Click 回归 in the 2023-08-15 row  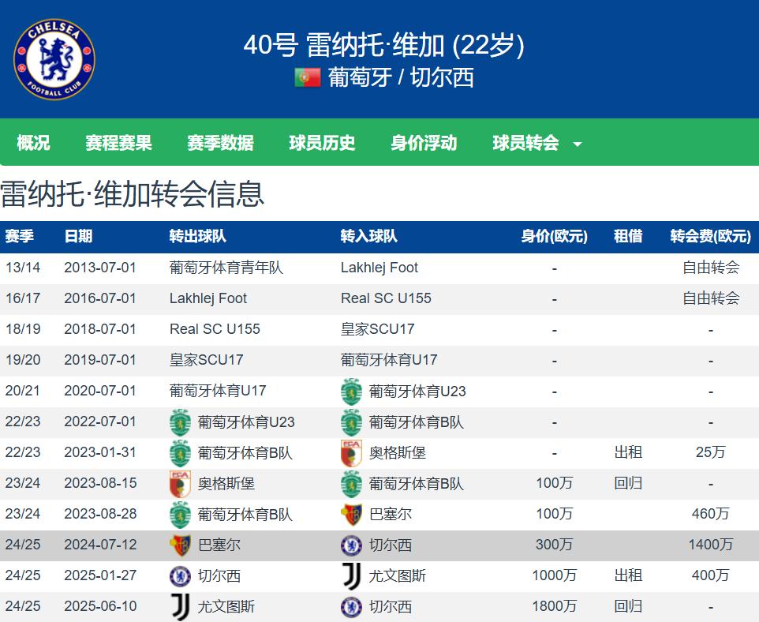[x=628, y=483]
